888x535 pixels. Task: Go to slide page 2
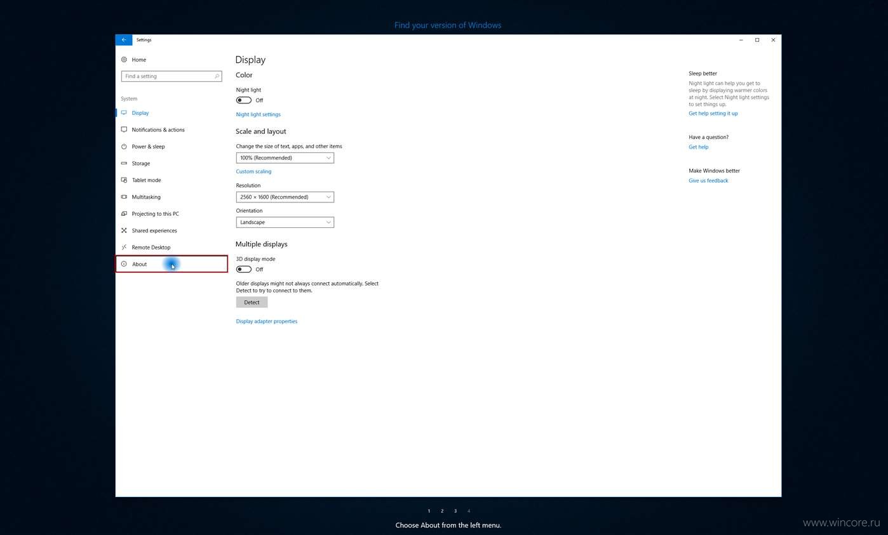coord(442,511)
